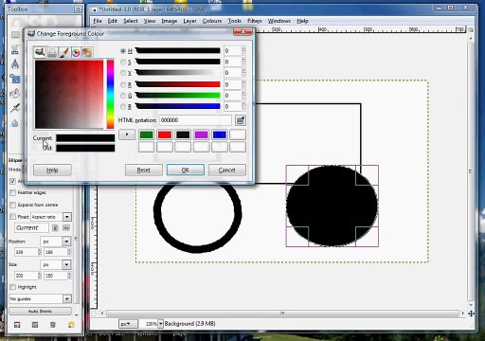Viewport: 485px width, 341px height.
Task: Open the File menu
Action: (x=98, y=21)
